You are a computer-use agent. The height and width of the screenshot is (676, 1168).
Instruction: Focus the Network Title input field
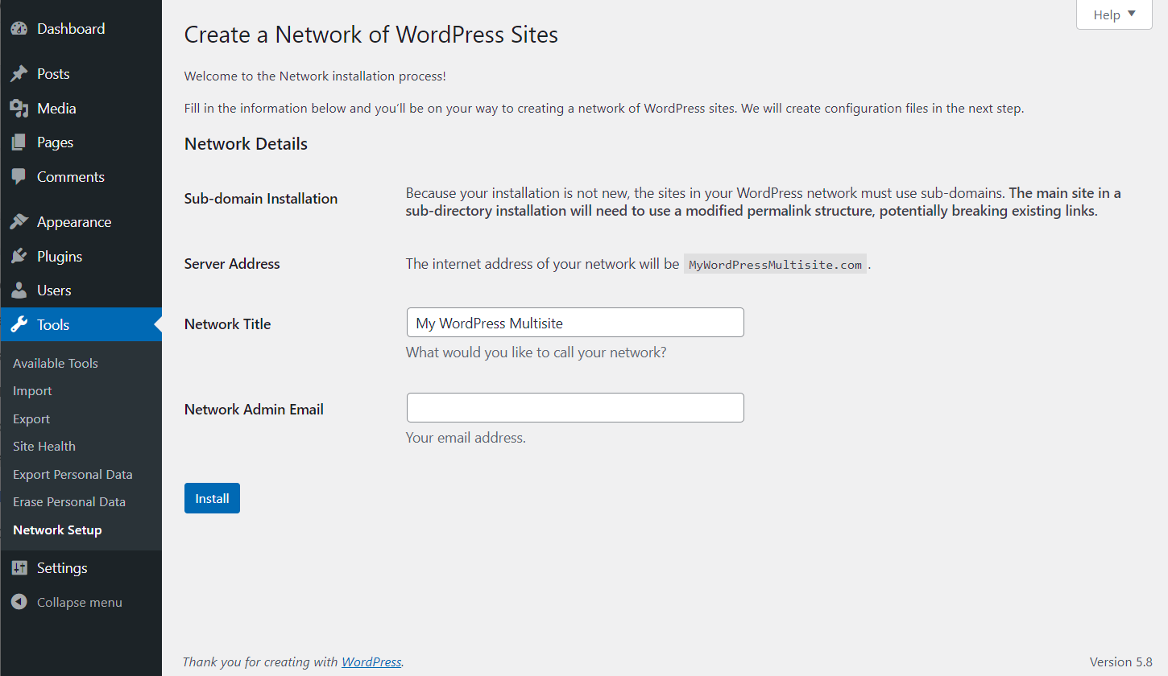pos(575,323)
